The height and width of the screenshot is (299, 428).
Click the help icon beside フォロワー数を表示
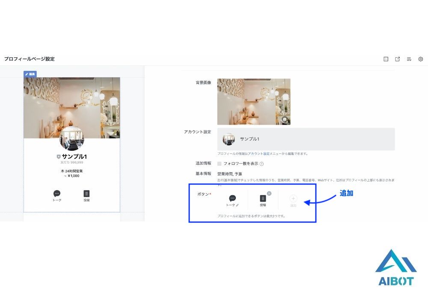tap(262, 164)
